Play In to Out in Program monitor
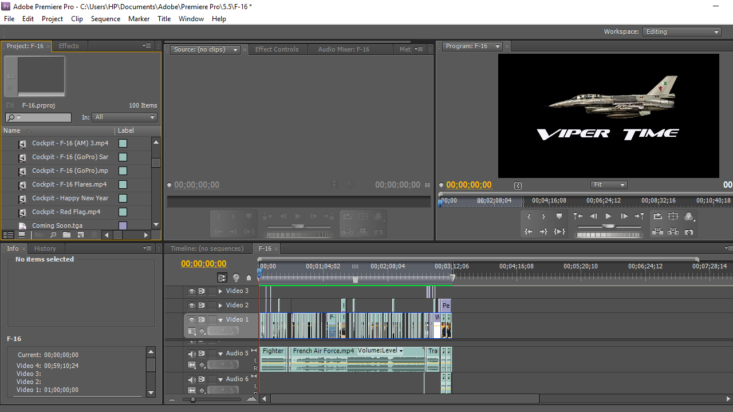The image size is (733, 412). point(559,231)
